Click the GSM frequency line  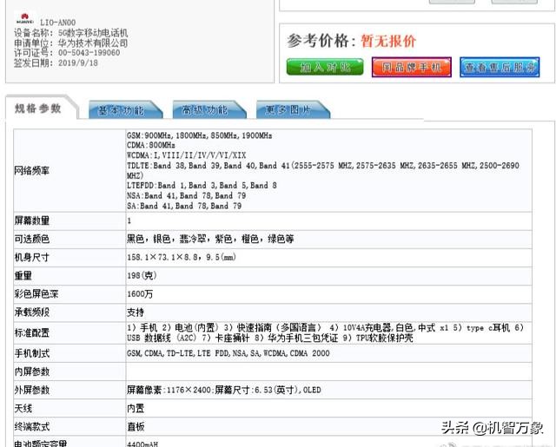pyautogui.click(x=200, y=135)
